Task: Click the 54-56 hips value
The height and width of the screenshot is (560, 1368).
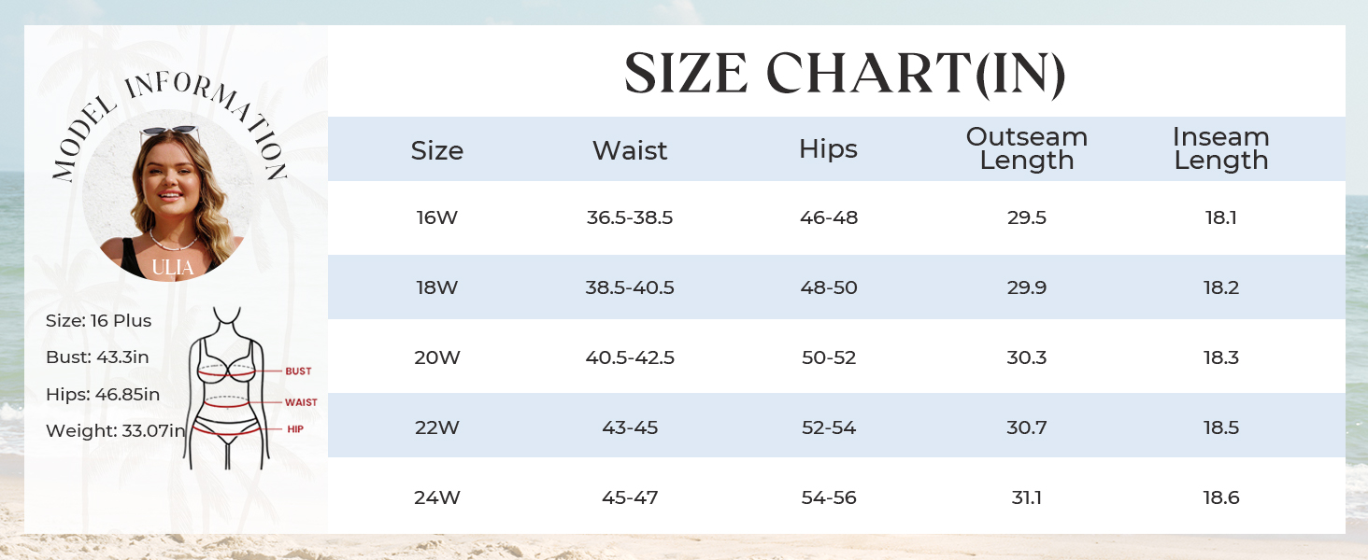Action: click(x=828, y=497)
